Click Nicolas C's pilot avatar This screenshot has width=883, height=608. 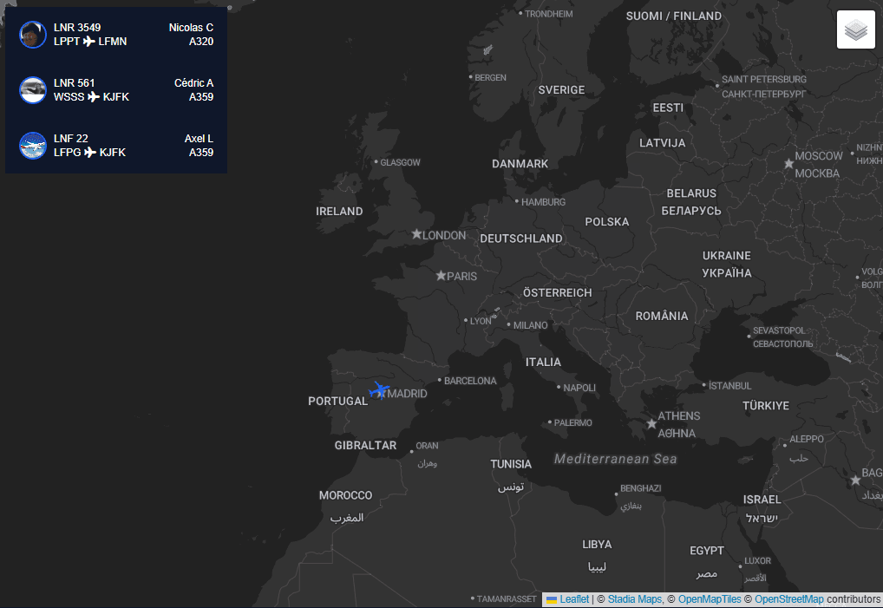tap(33, 35)
